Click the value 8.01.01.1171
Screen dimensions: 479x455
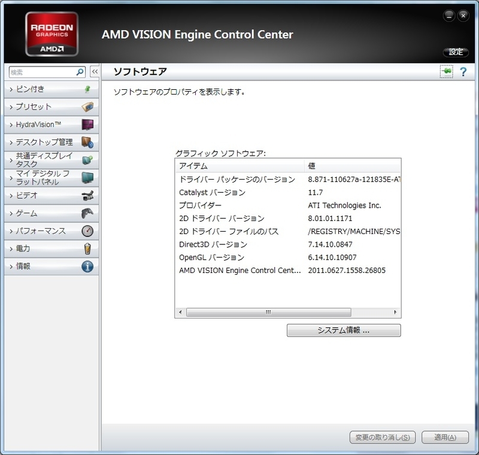[x=330, y=219]
